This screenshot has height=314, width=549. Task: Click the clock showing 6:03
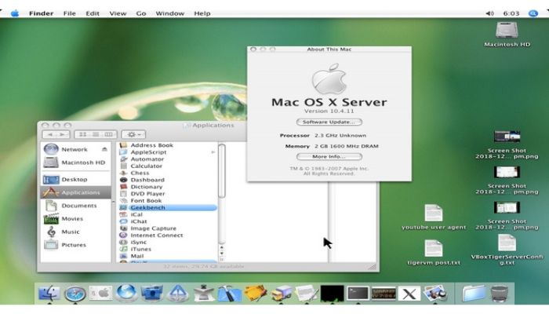pyautogui.click(x=511, y=13)
